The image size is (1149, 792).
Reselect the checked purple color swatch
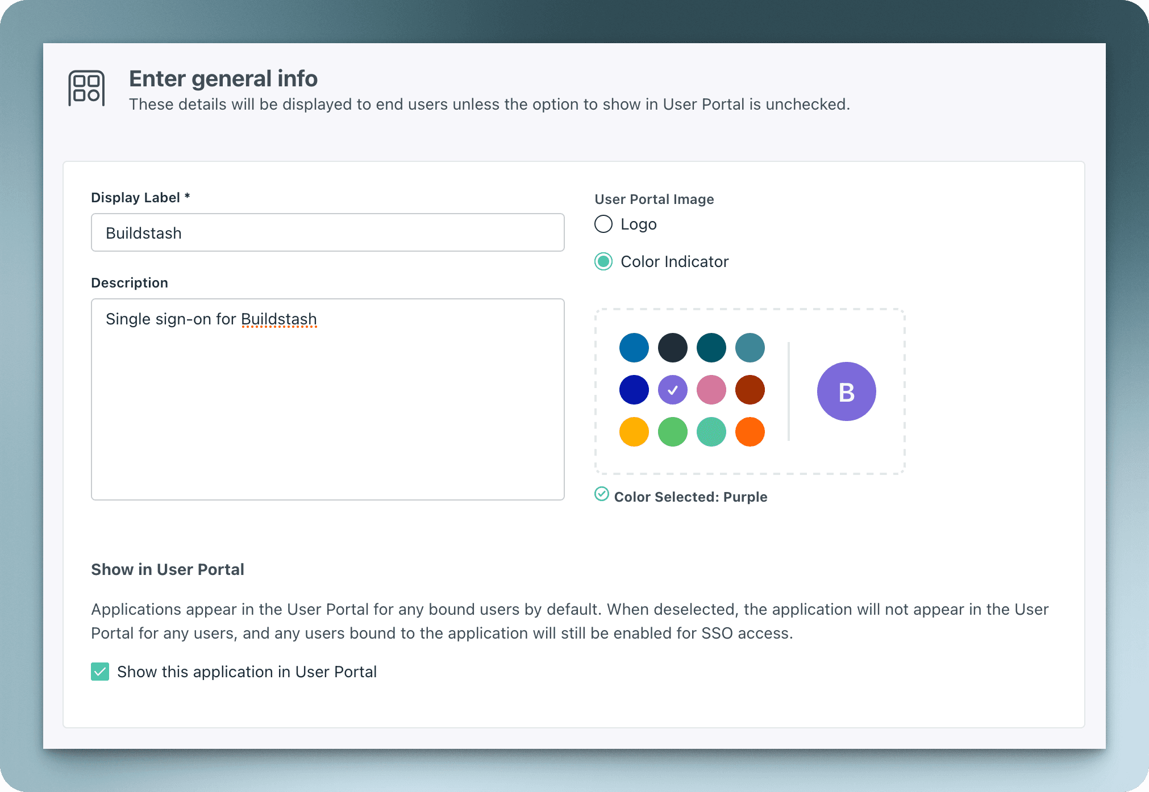click(x=672, y=390)
